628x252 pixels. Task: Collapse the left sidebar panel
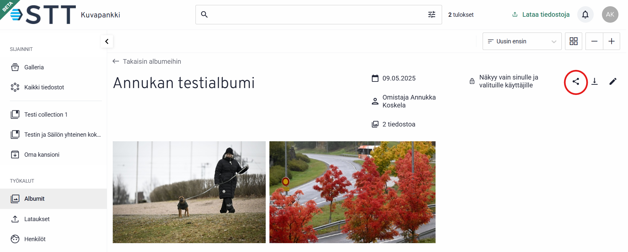coord(107,41)
